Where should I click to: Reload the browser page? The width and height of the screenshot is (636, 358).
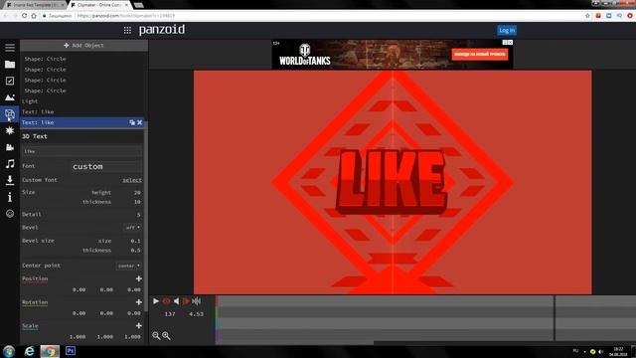pos(24,16)
